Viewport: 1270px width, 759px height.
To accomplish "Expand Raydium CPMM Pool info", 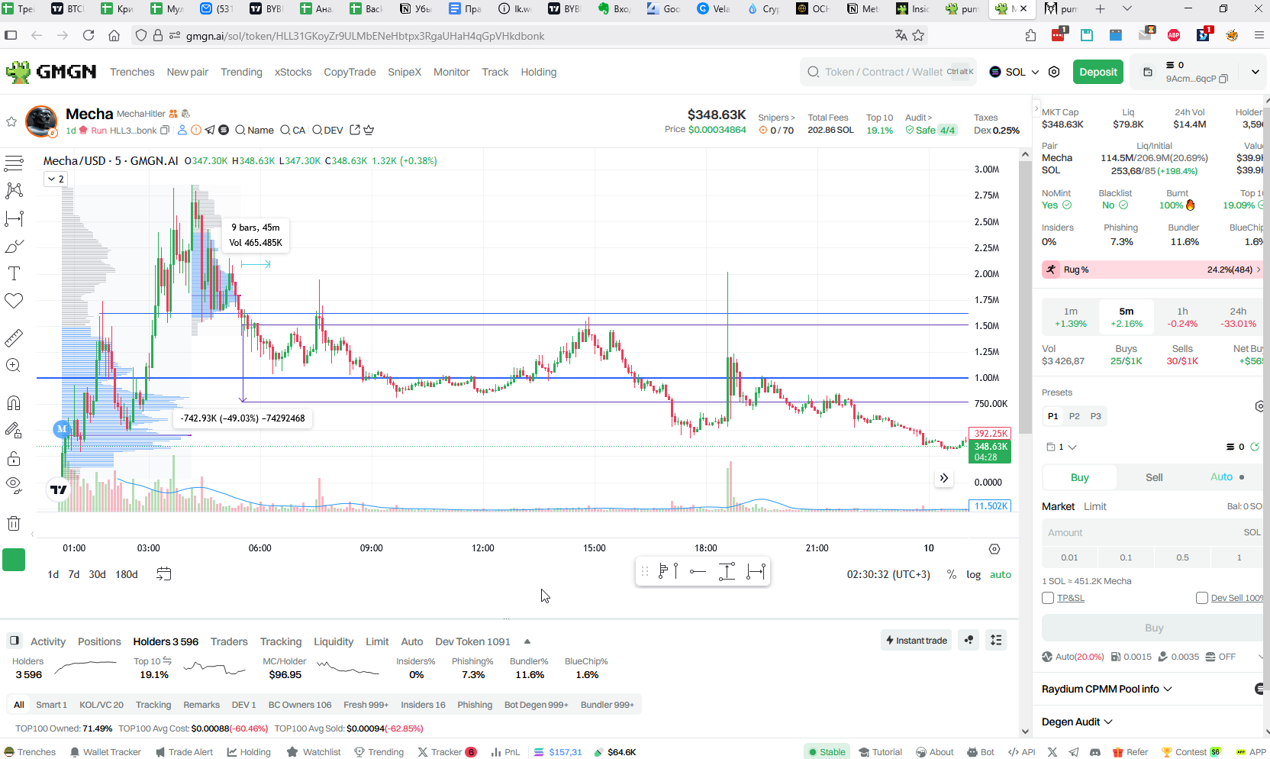I will [x=1107, y=689].
